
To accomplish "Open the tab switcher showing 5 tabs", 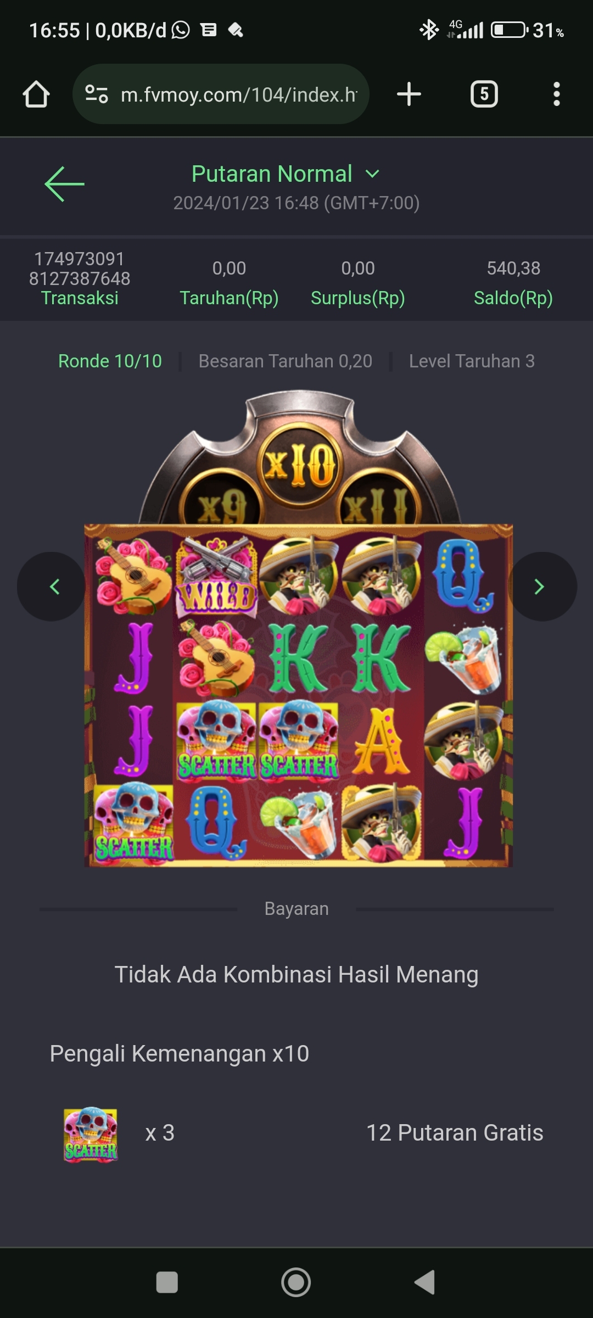I will click(484, 94).
